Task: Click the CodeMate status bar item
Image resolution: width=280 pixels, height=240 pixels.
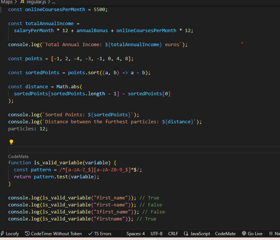Action: click(x=225, y=234)
